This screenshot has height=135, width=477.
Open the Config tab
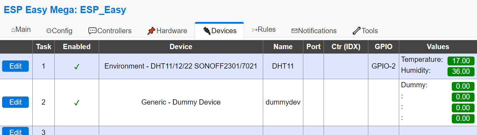[59, 31]
